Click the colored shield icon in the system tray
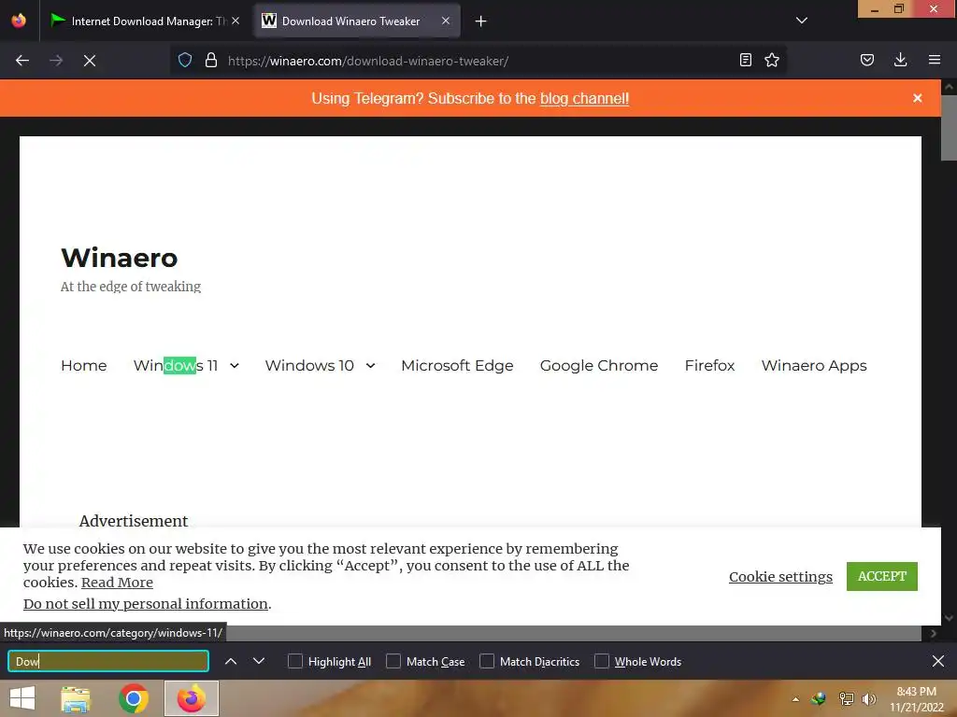Screen dimensions: 957x717 click(x=819, y=699)
